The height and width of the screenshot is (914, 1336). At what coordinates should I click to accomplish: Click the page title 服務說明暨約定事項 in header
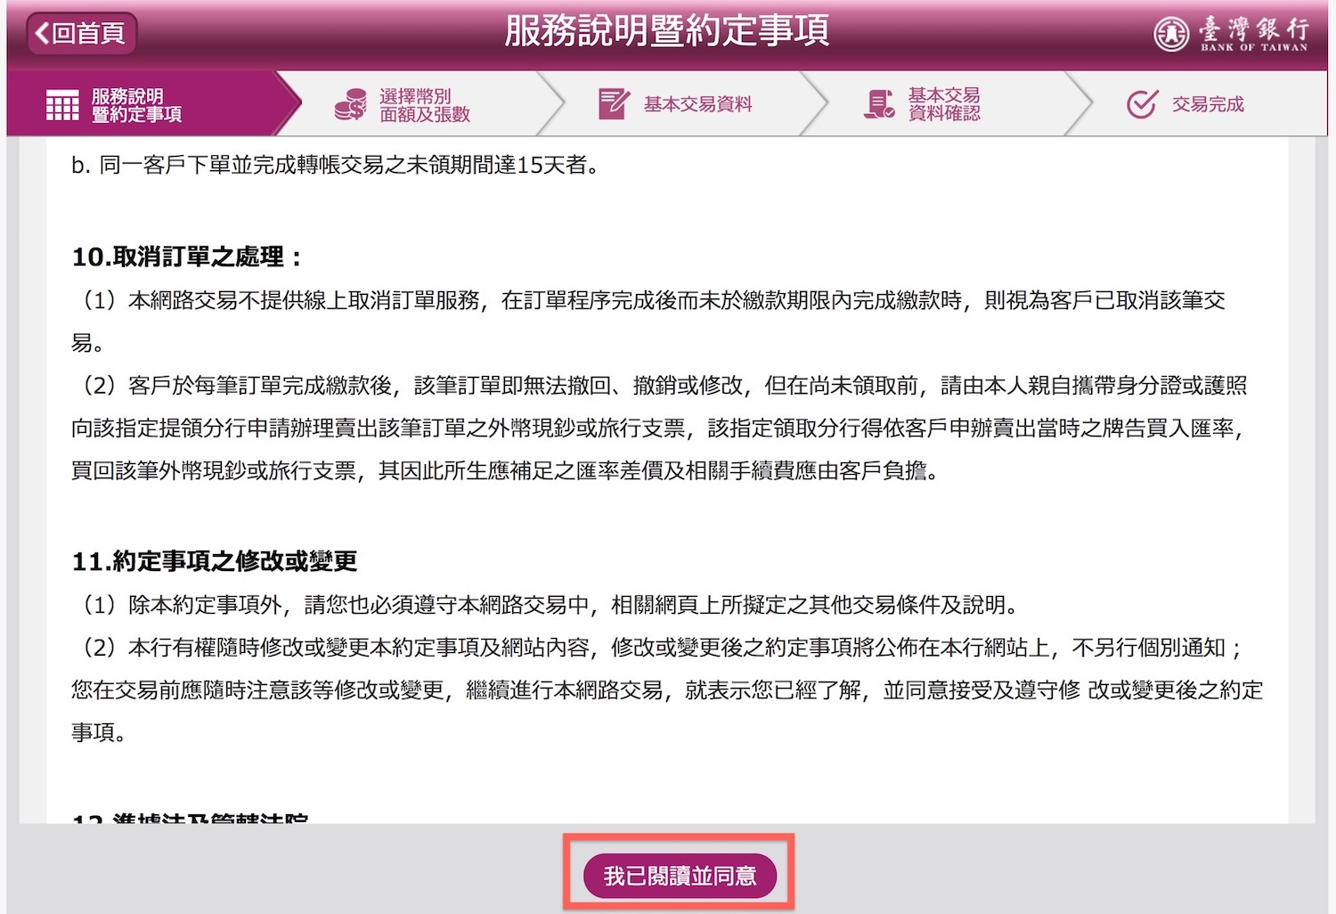pyautogui.click(x=667, y=31)
